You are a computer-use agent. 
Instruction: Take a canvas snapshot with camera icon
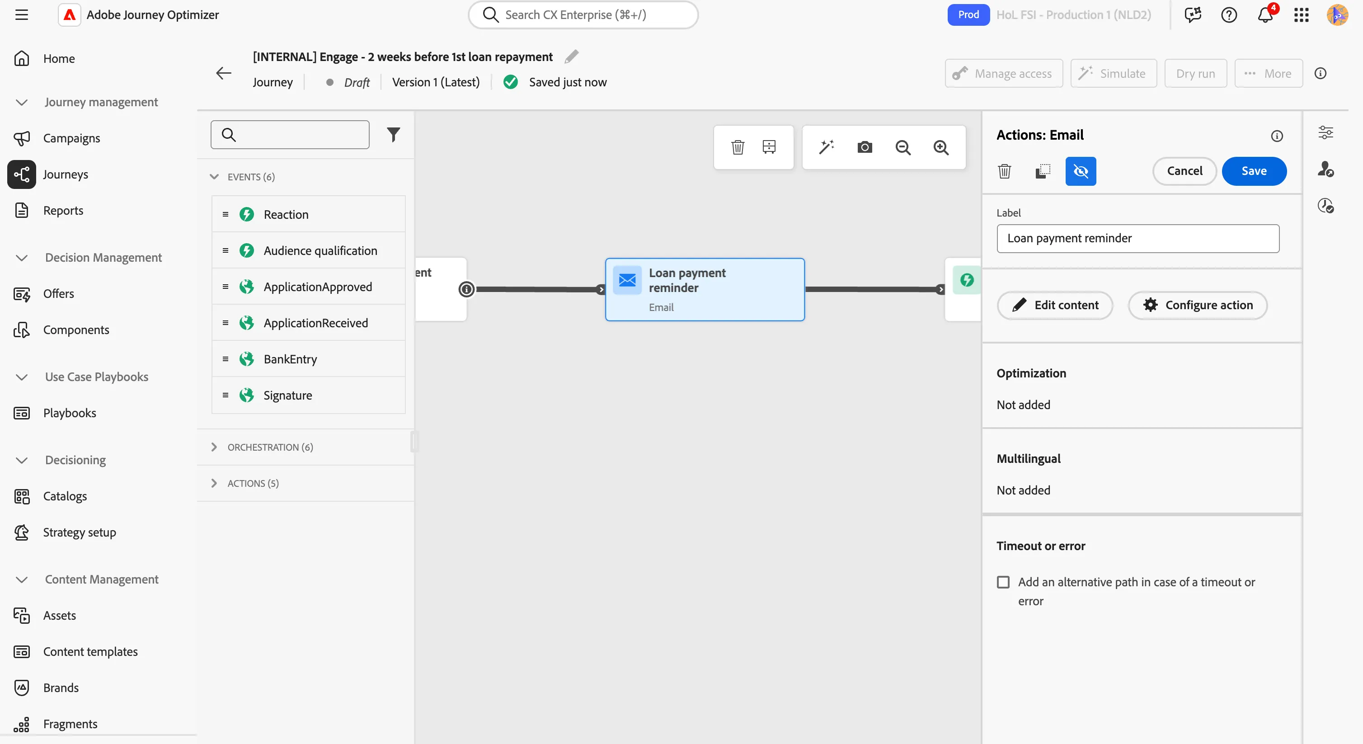865,147
